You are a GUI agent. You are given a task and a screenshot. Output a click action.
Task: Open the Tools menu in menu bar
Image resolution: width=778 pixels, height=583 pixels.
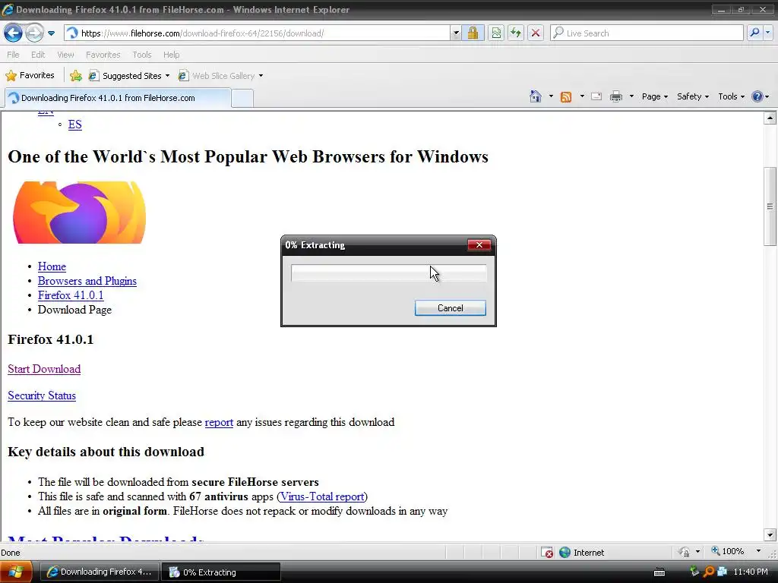142,55
